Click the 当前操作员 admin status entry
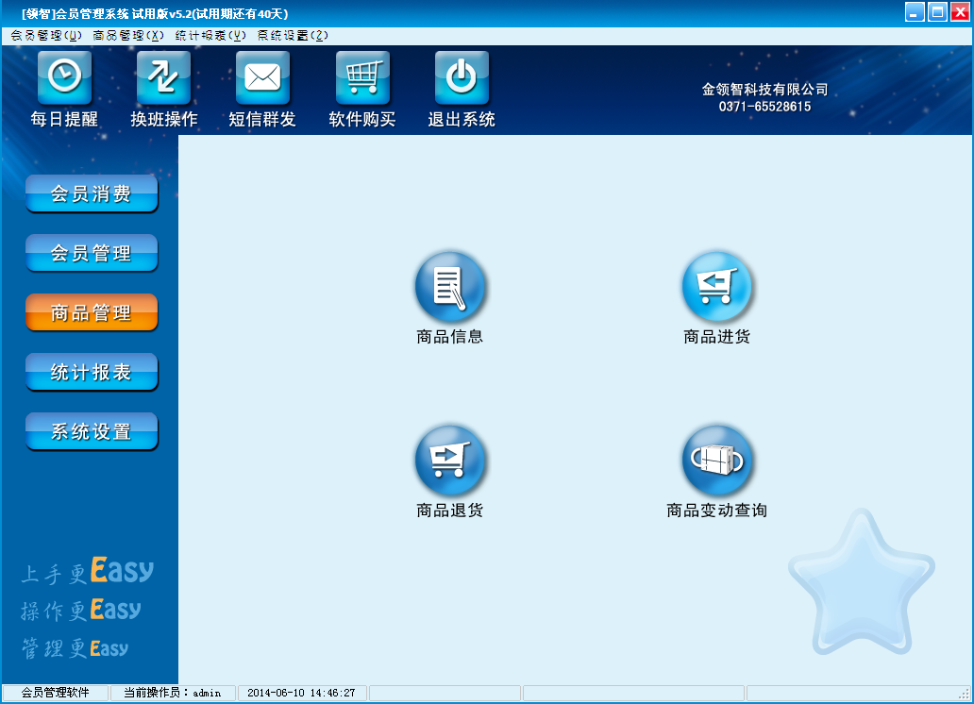 coord(173,693)
